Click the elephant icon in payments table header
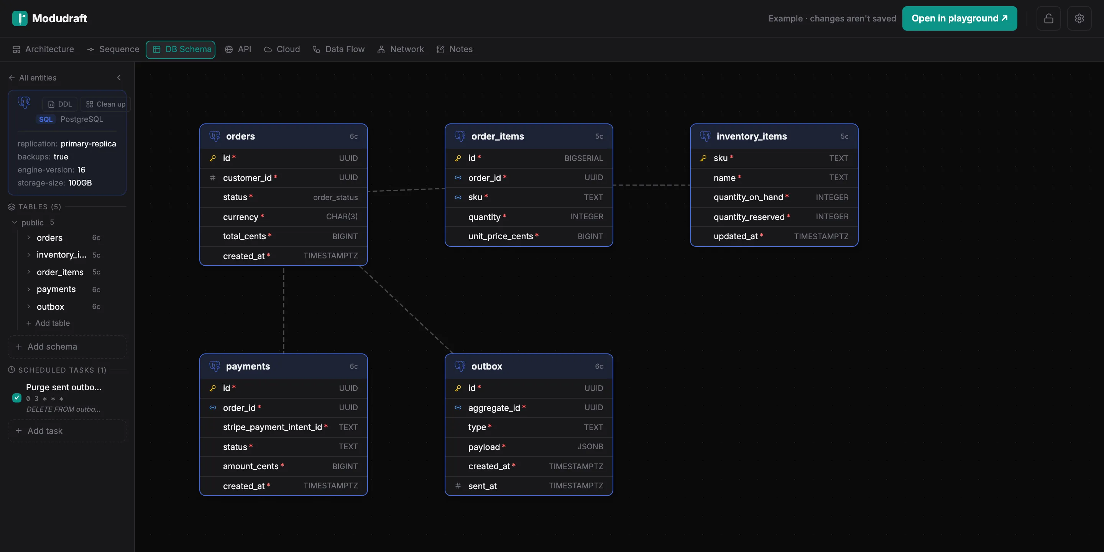Screen dimensions: 1104x552 tap(215, 366)
